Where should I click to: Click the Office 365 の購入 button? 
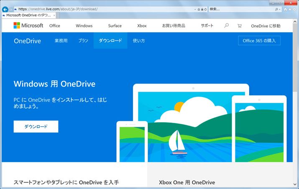(259, 41)
